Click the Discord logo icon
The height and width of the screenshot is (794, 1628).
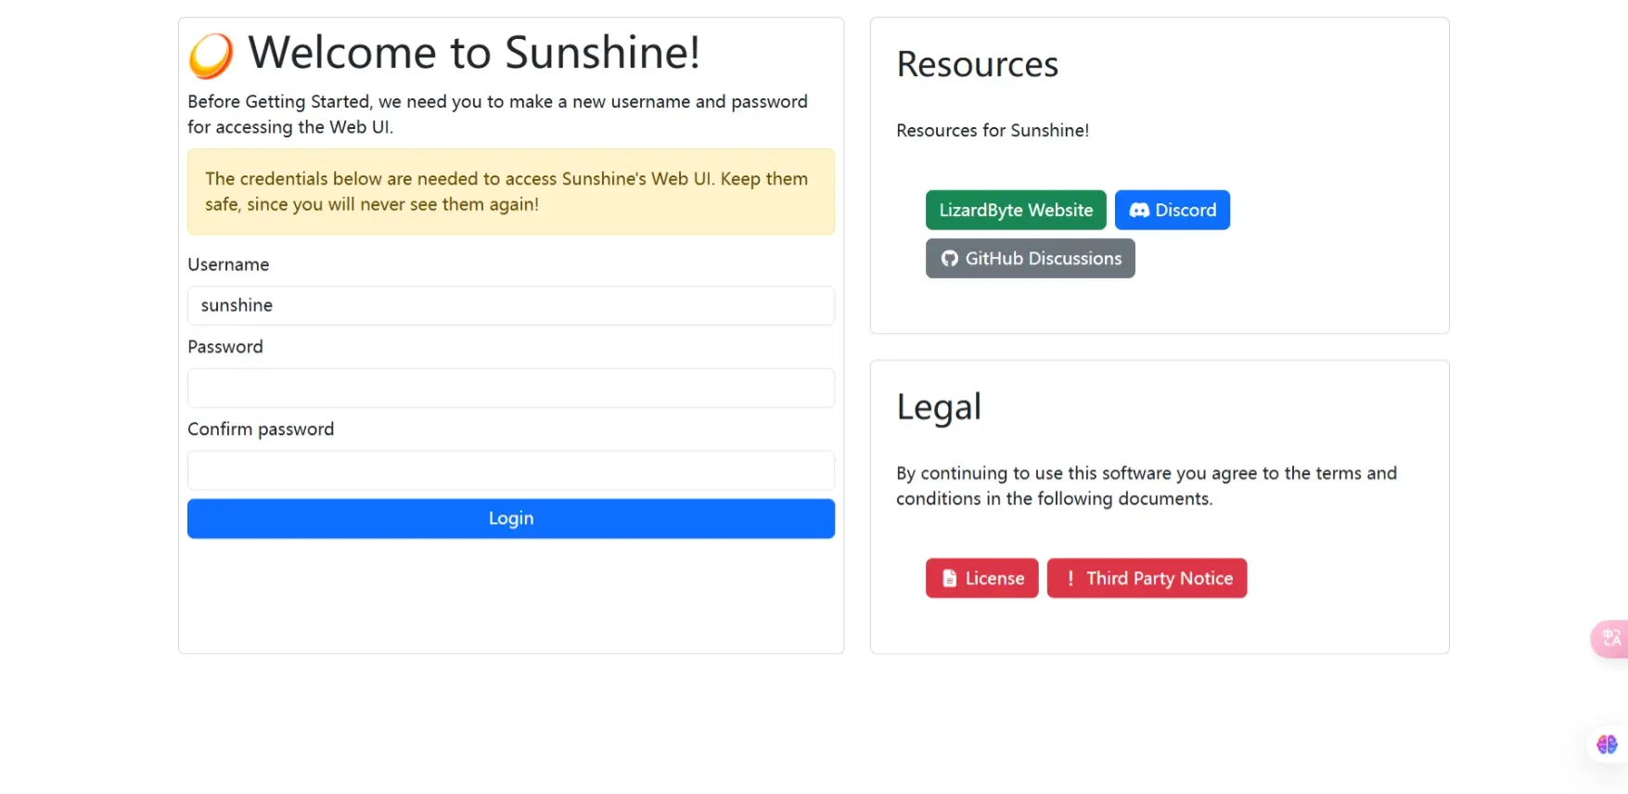point(1139,211)
